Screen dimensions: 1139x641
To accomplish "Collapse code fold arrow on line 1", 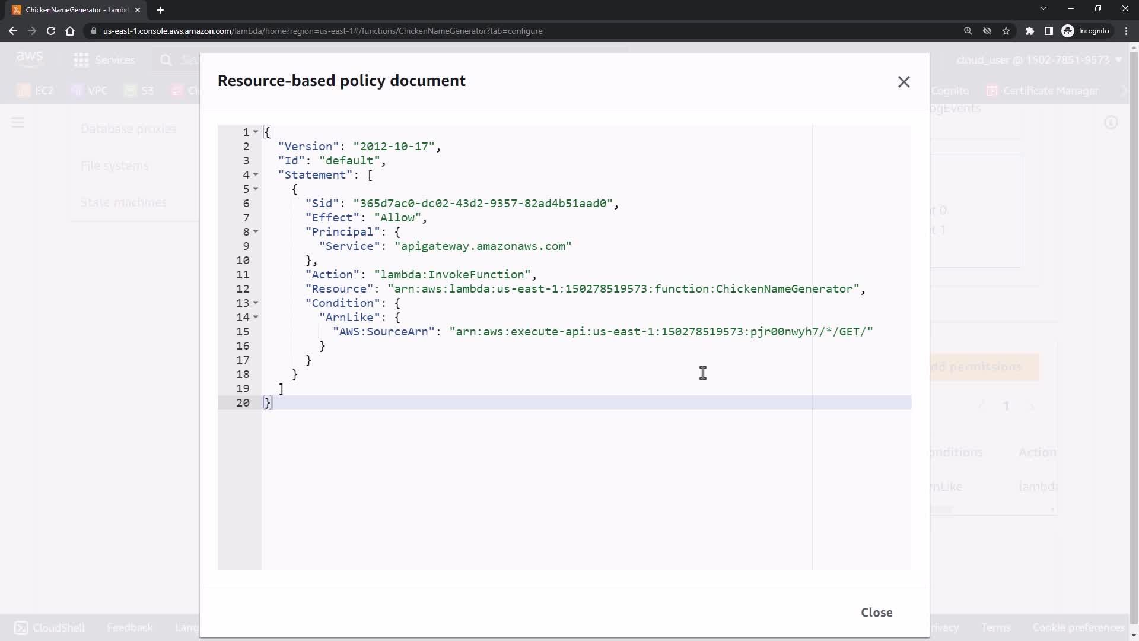I will (x=256, y=132).
